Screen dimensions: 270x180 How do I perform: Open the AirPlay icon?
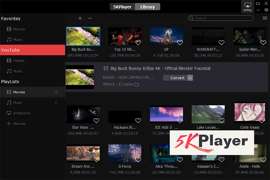coord(247,7)
